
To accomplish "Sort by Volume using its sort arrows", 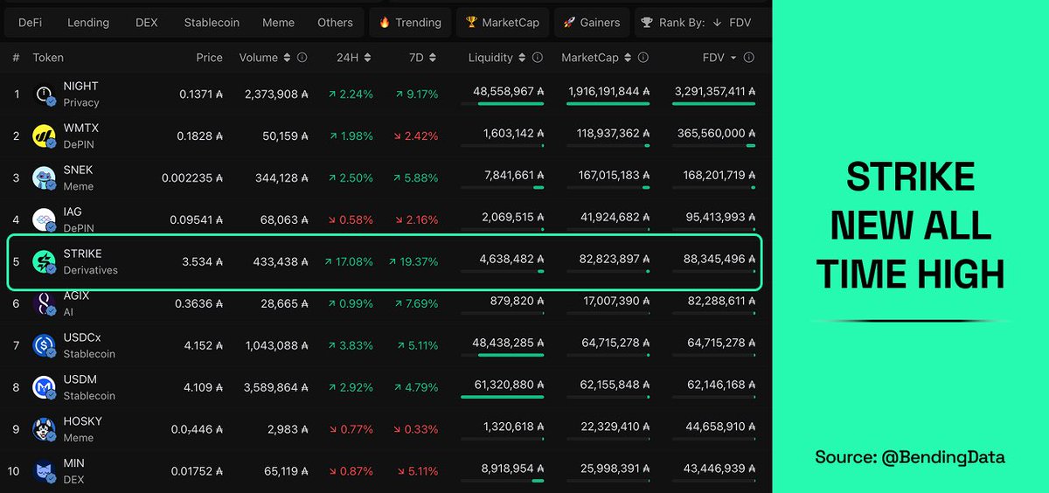I will tap(286, 58).
